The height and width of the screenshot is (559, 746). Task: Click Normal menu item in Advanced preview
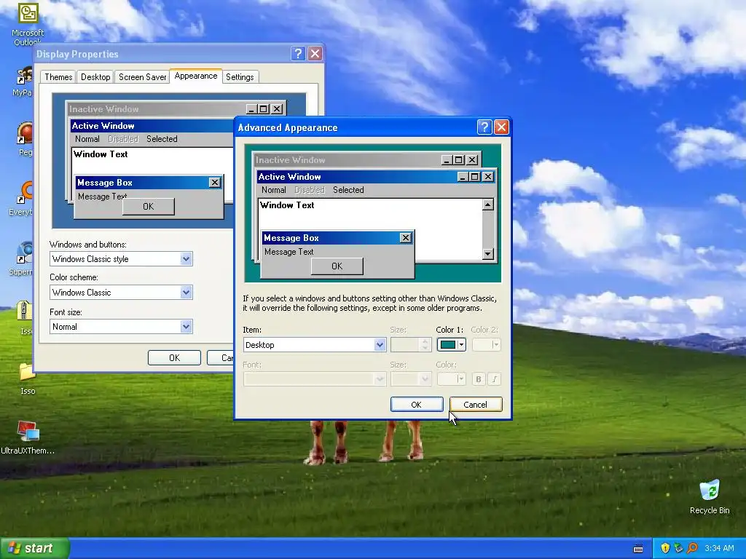click(274, 190)
